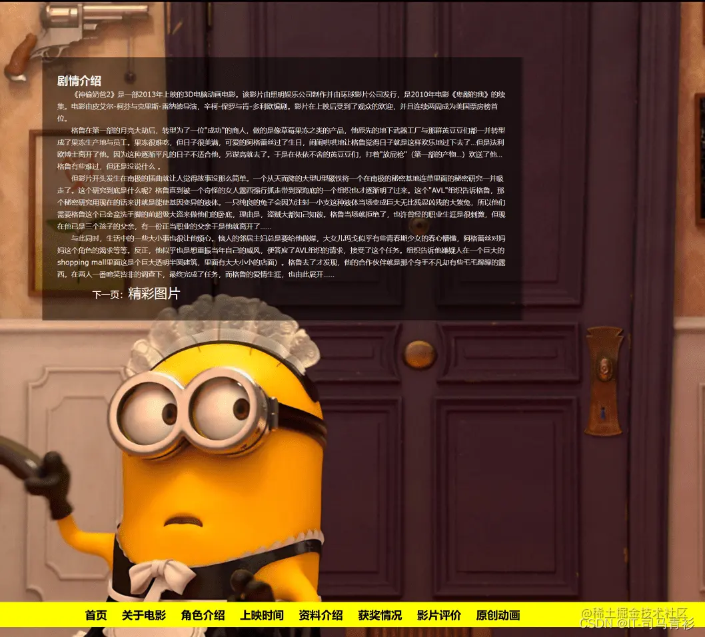Open the 首页 navigation item
This screenshot has height=637, width=705.
click(x=96, y=615)
